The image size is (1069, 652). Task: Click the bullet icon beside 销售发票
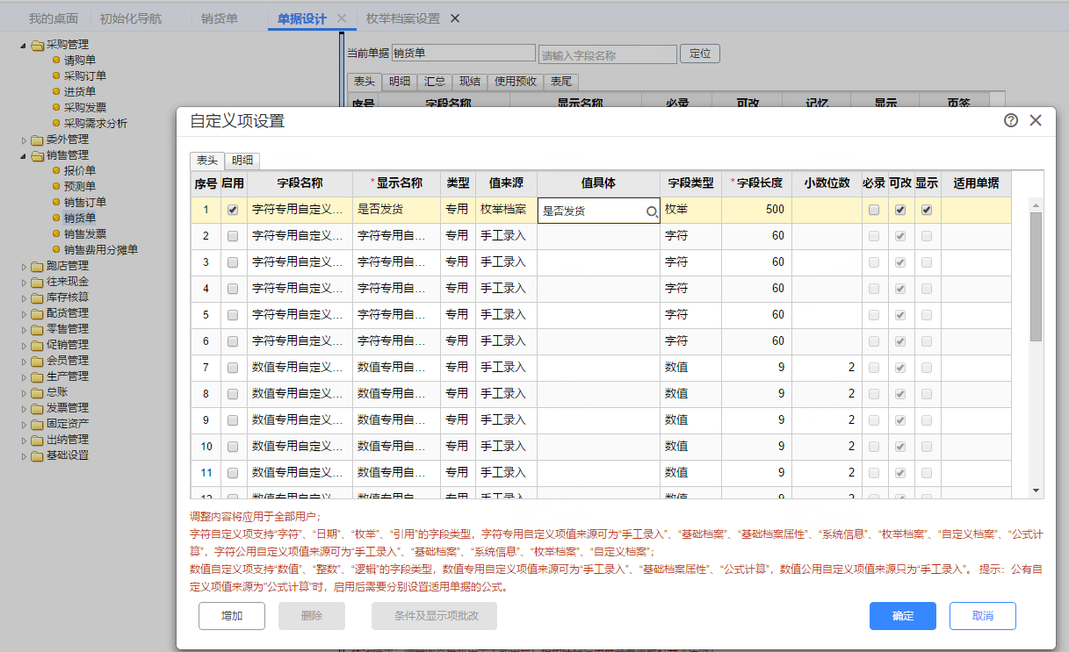click(56, 234)
